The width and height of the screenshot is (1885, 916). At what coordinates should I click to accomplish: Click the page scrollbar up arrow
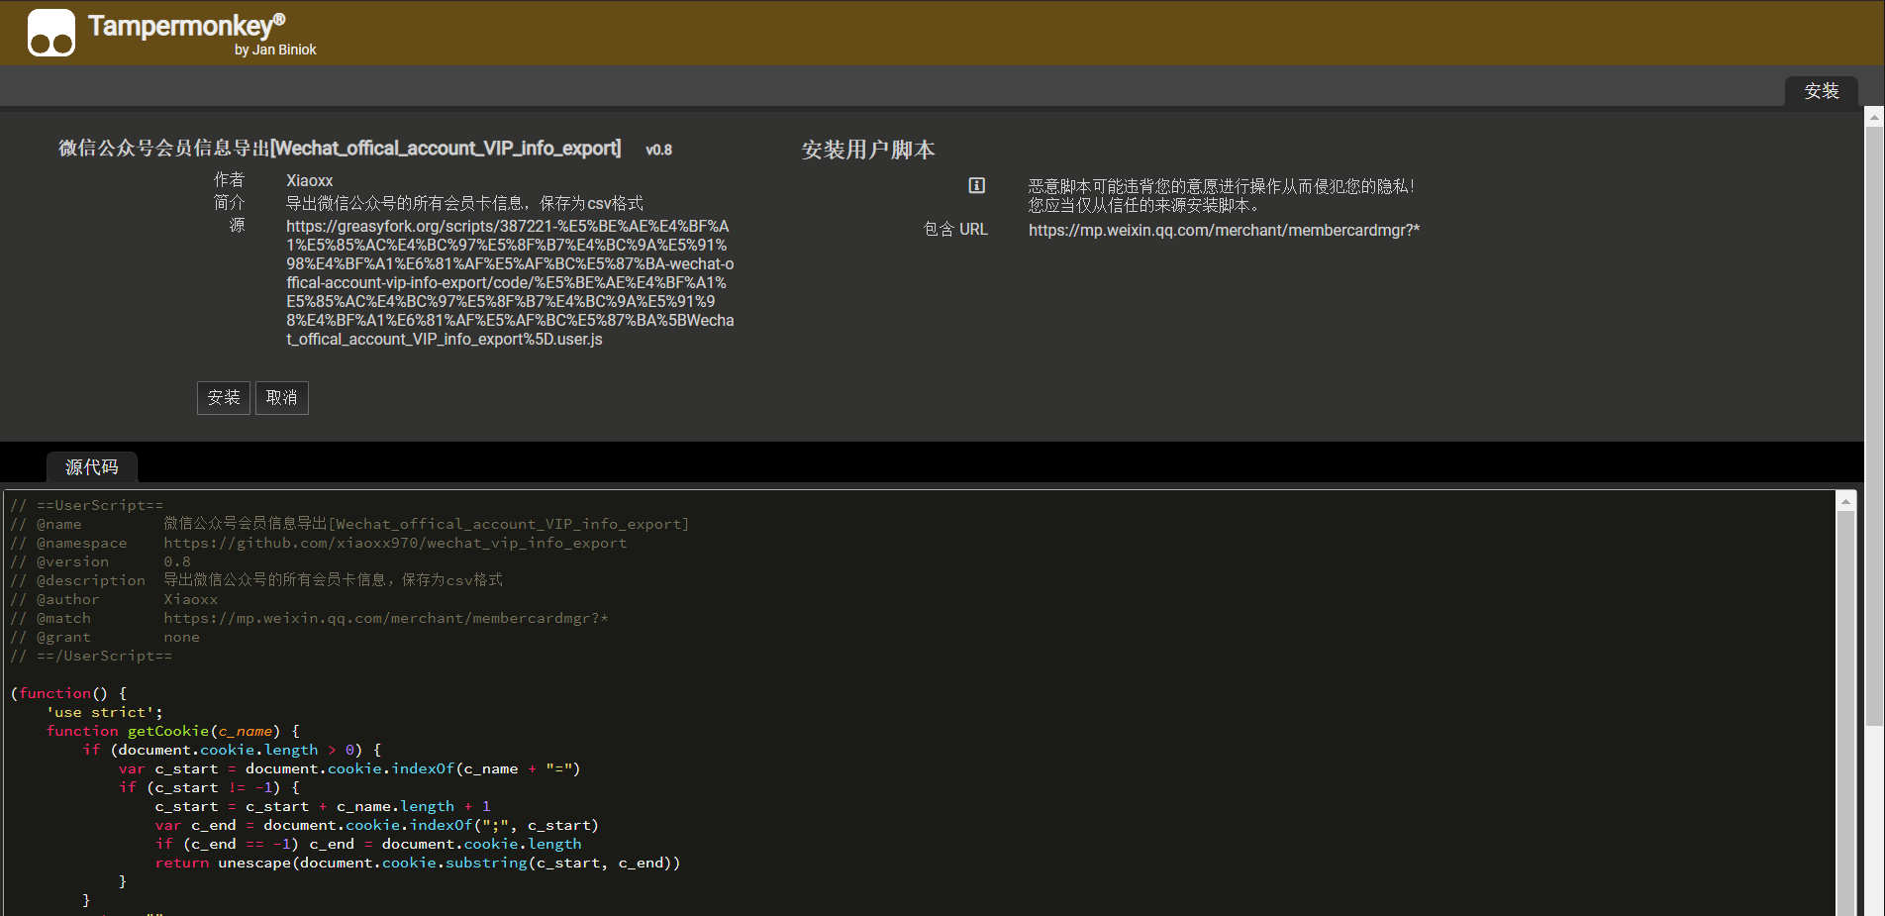(1874, 117)
